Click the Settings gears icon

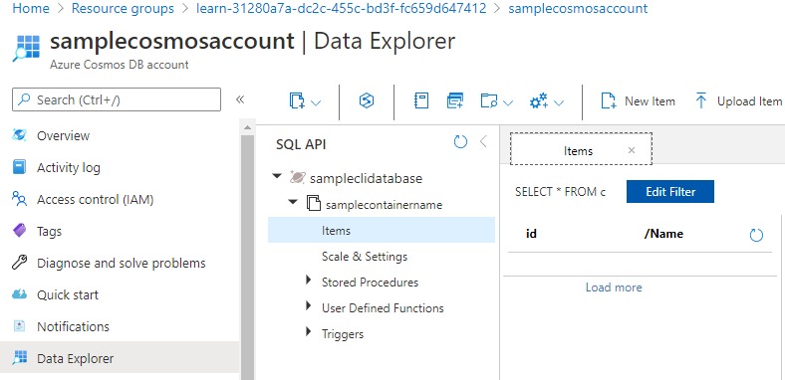[539, 101]
